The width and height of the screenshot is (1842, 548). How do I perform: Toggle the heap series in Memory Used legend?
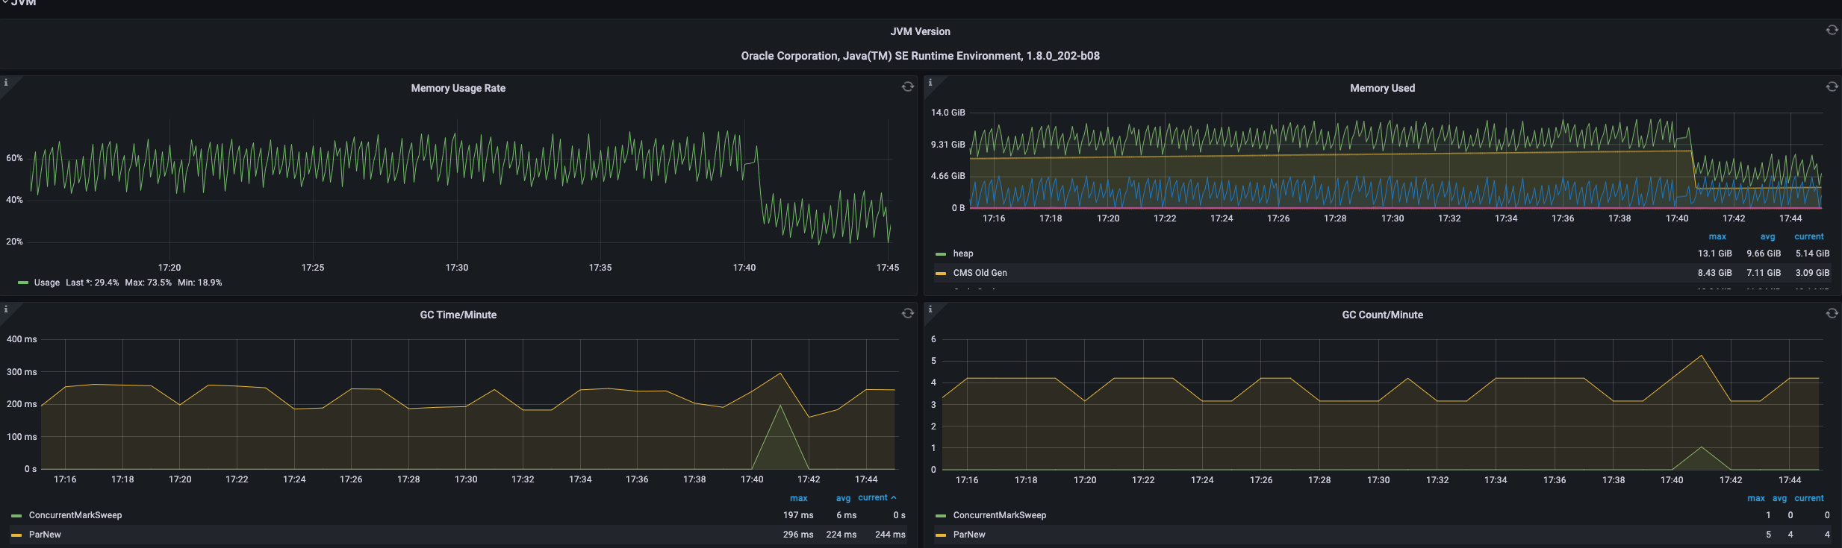(962, 253)
